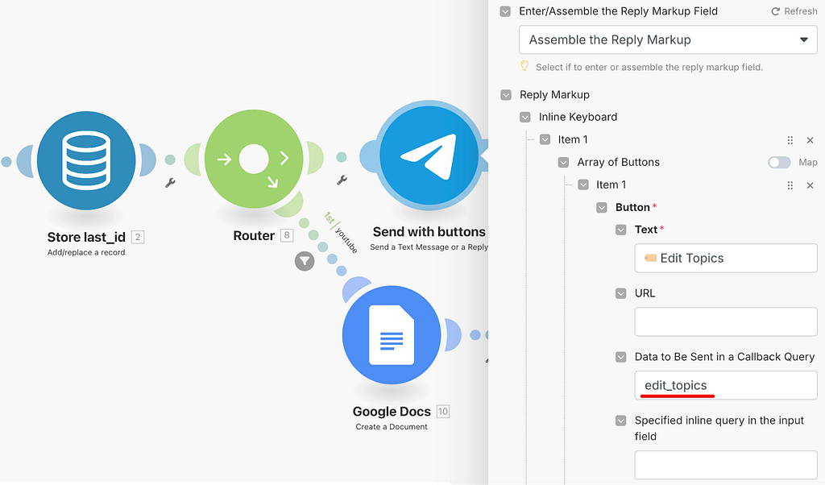The image size is (825, 485).
Task: Toggle the Map switch for Array of Buttons
Action: pos(779,163)
